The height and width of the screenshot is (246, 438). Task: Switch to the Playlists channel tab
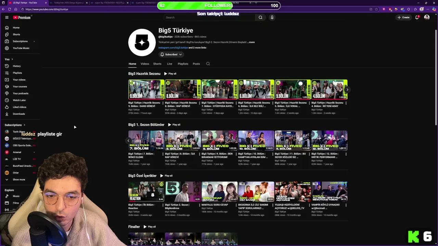(183, 64)
